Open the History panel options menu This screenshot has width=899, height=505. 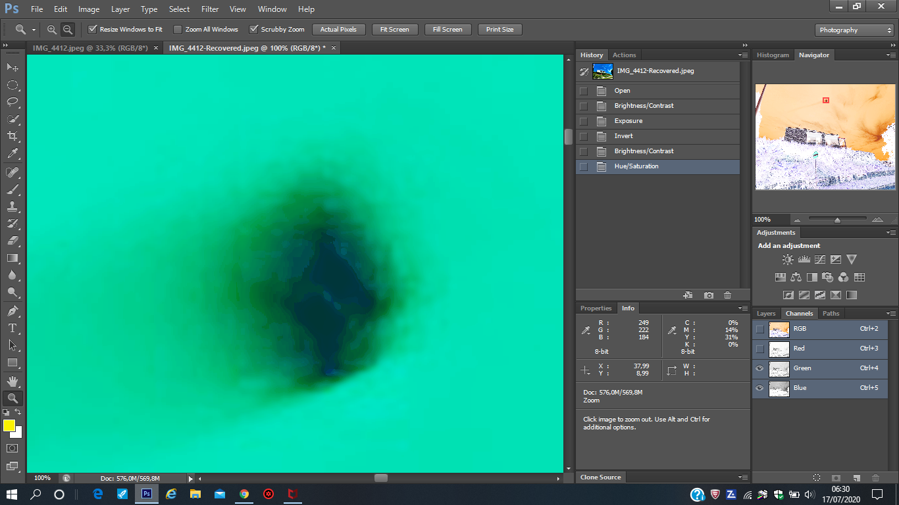(743, 55)
